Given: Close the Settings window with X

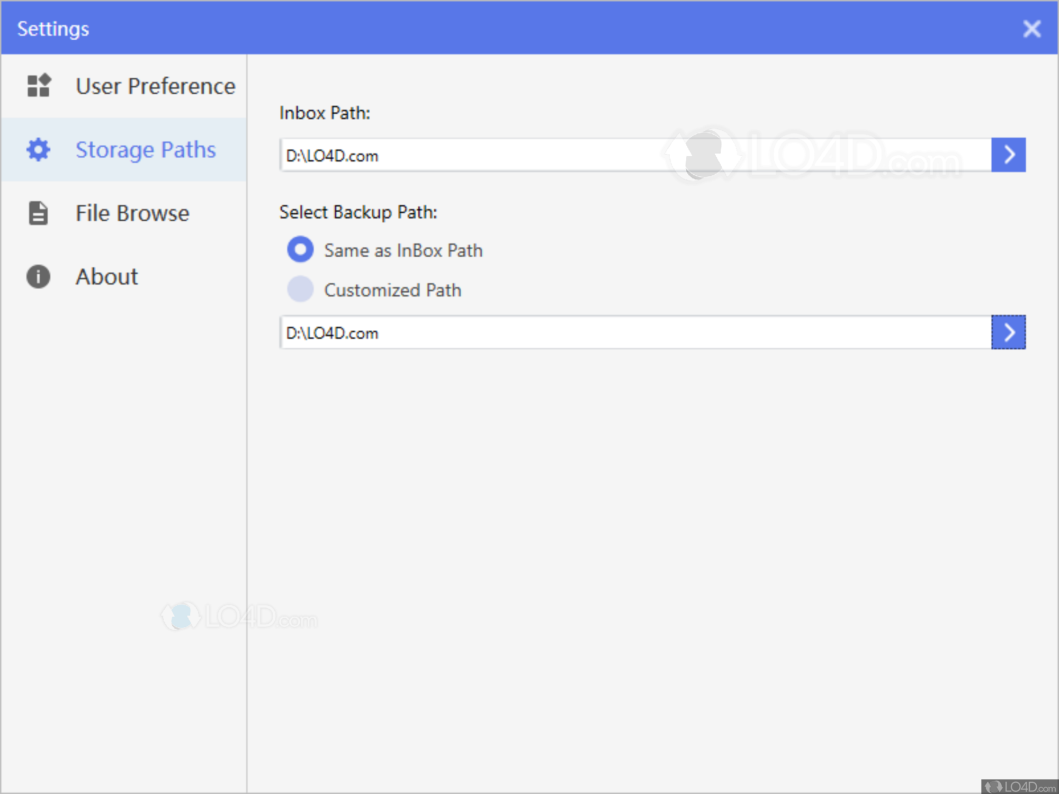Looking at the screenshot, I should coord(1031,29).
